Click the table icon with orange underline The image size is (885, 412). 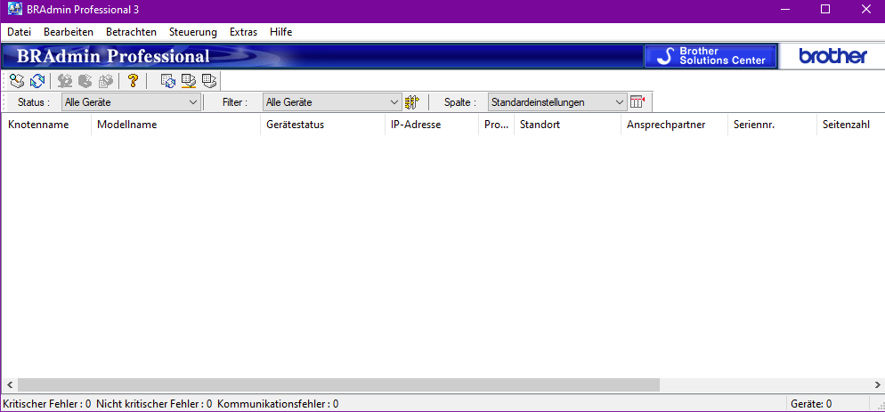[x=189, y=81]
